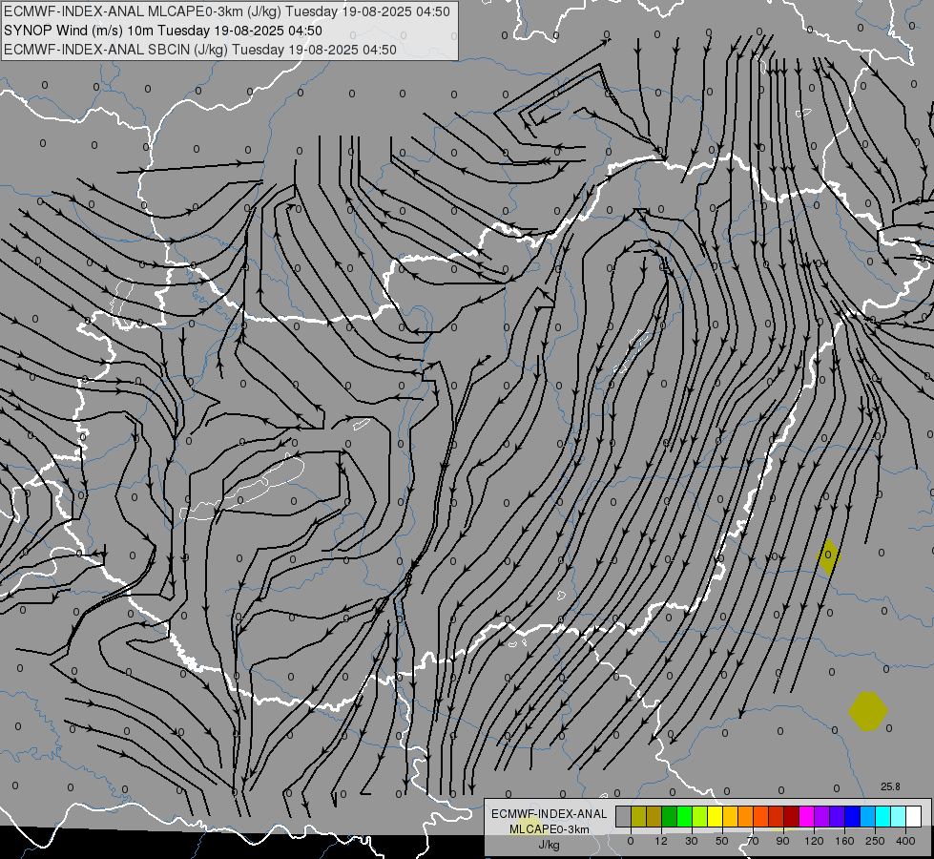Select the dark green legend swatch
Screen dimensions: 934x859
(670, 816)
